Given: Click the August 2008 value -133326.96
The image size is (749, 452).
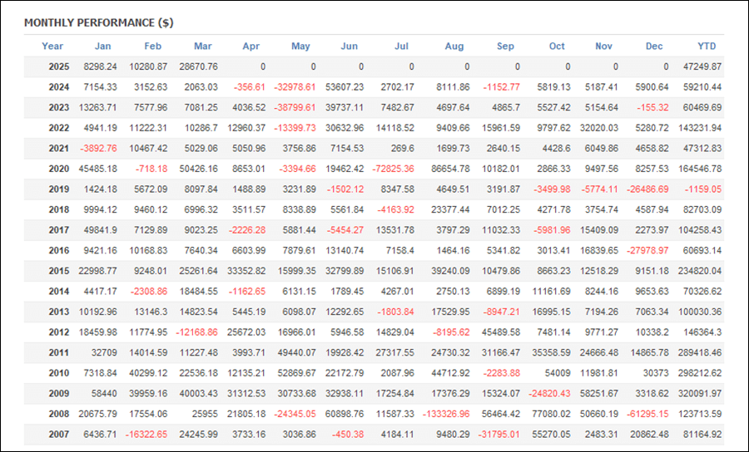Looking at the screenshot, I should coord(446,414).
